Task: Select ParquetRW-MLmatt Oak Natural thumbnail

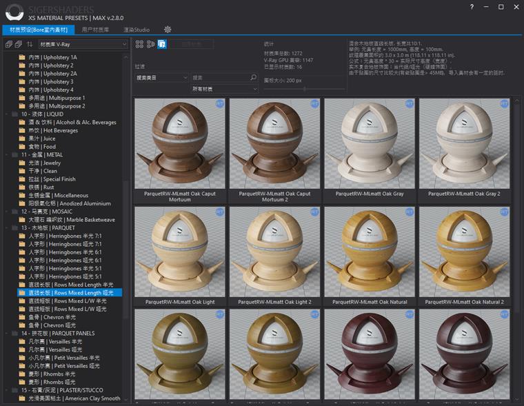Action: pos(370,252)
